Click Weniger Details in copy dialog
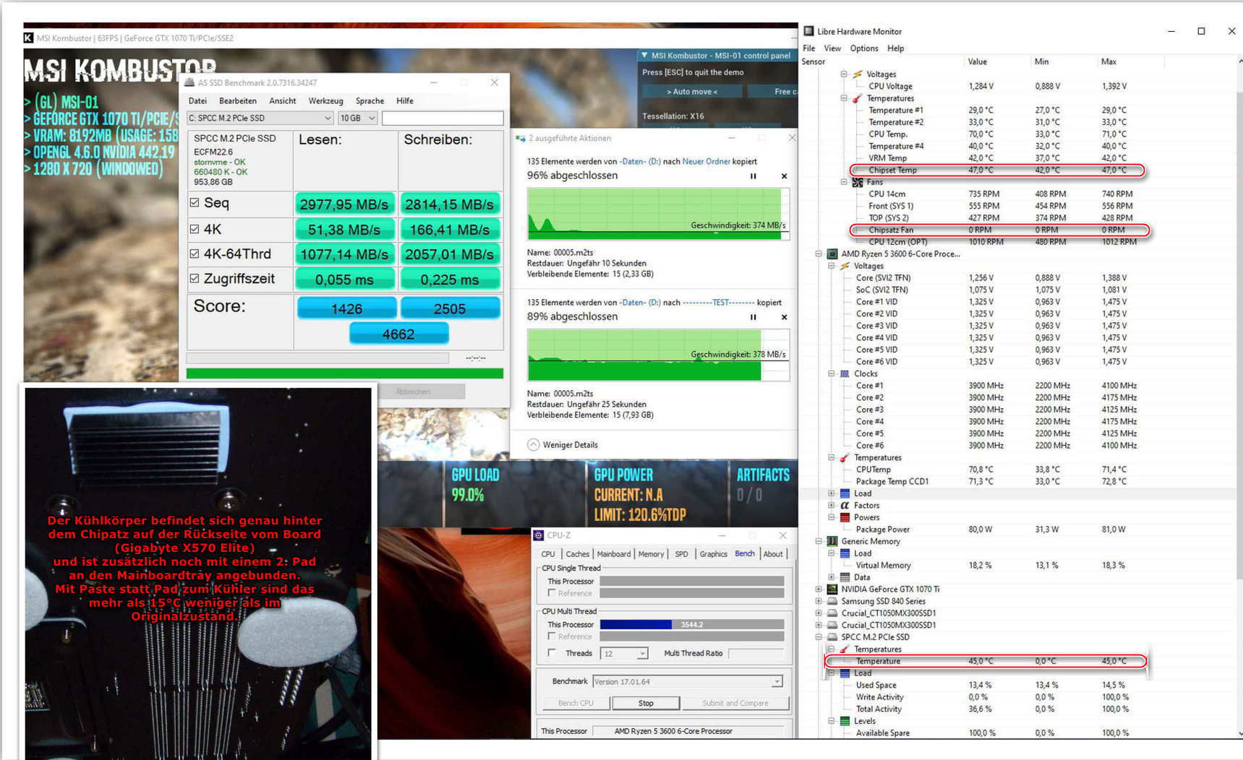 pyautogui.click(x=571, y=445)
